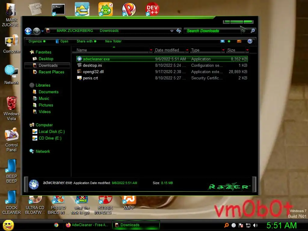Open the Size column filter dropdown
This screenshot has height=231, width=308.
pos(247,50)
